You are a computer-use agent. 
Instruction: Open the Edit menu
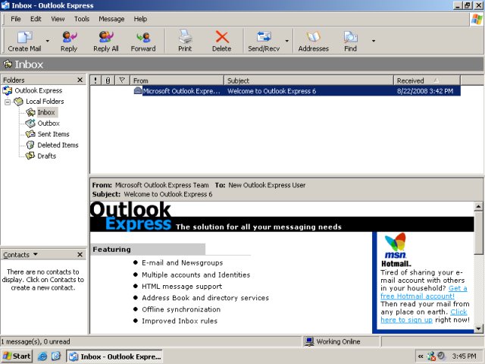pyautogui.click(x=36, y=19)
